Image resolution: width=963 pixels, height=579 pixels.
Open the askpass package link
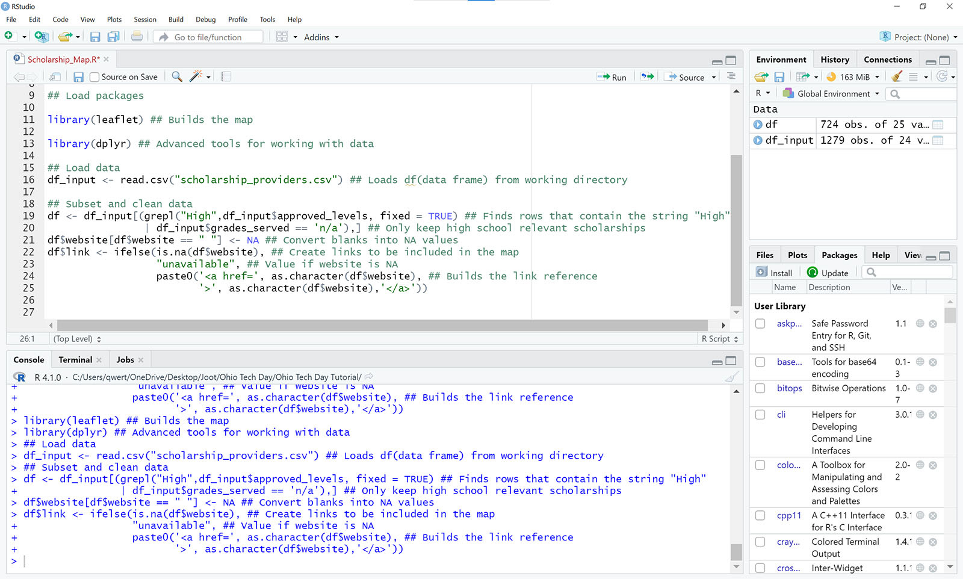789,324
